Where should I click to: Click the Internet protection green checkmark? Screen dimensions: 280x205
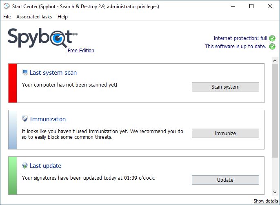point(272,38)
